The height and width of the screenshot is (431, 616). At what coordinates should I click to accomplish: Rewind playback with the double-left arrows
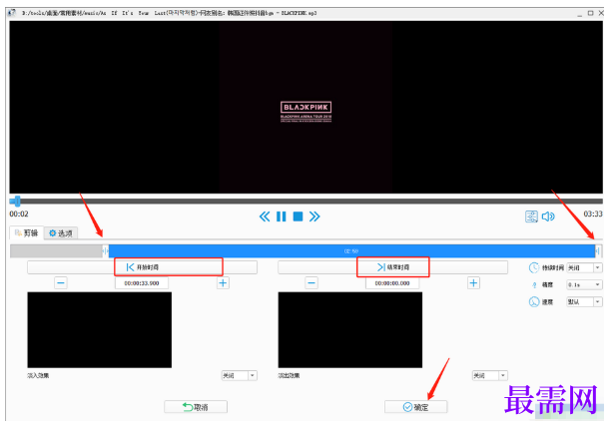[x=265, y=216]
